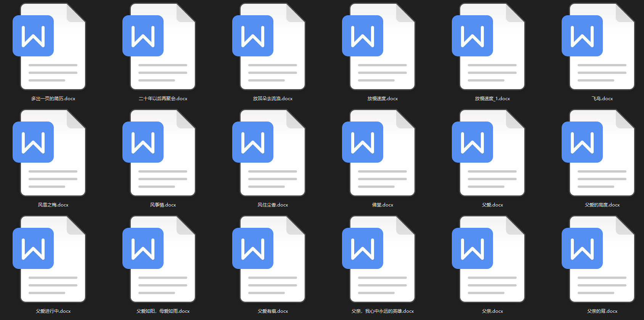
Task: Select the 父爱进行中.docx document icon
Action: 49,259
